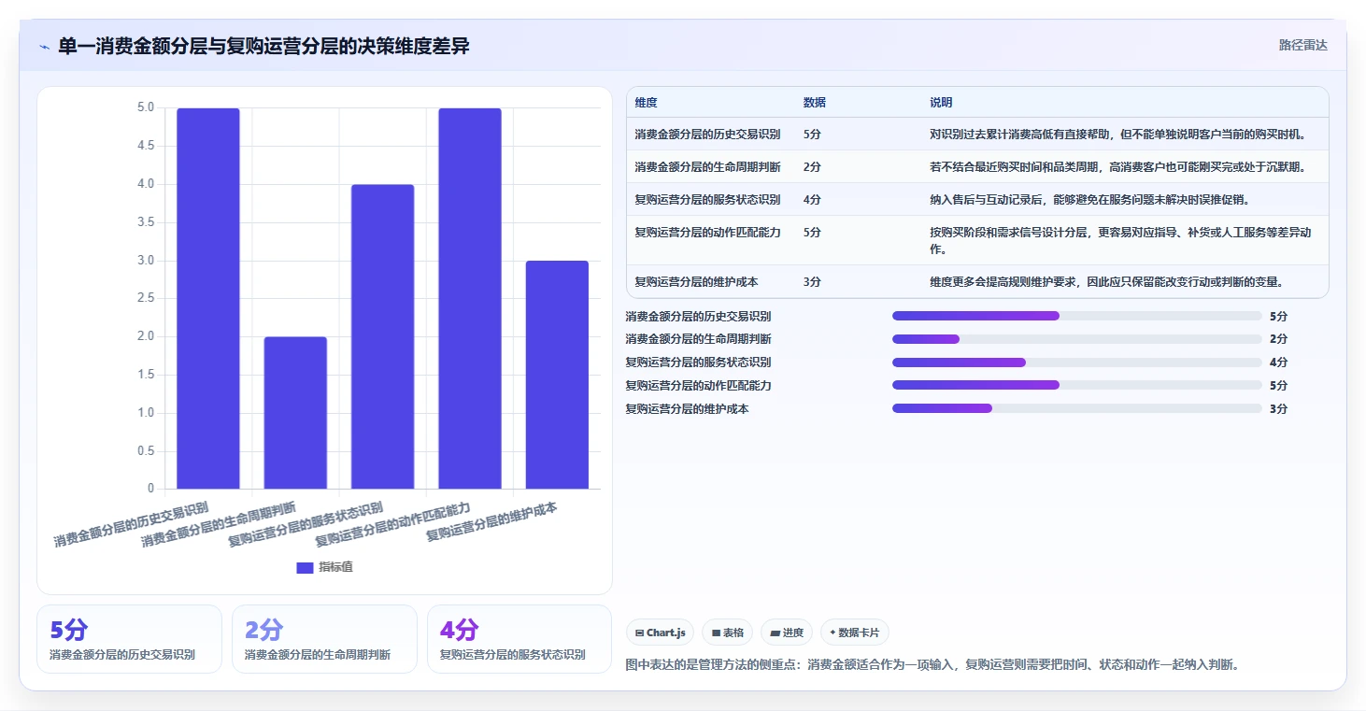Click the 复购运营分层的动作匹配能力 progress row label
The height and width of the screenshot is (711, 1366).
(x=699, y=386)
